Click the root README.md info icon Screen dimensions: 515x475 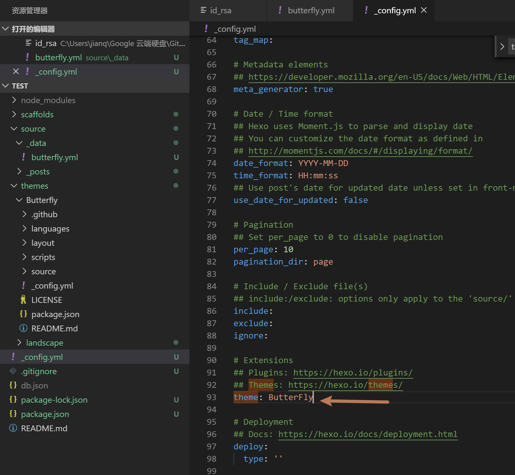[x=13, y=428]
